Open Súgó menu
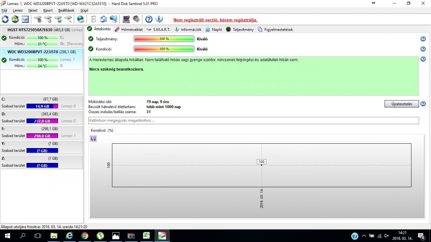Viewport: 431px width, 242px height. (84, 10)
